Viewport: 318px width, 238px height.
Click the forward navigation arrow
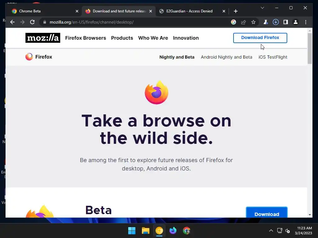22,22
